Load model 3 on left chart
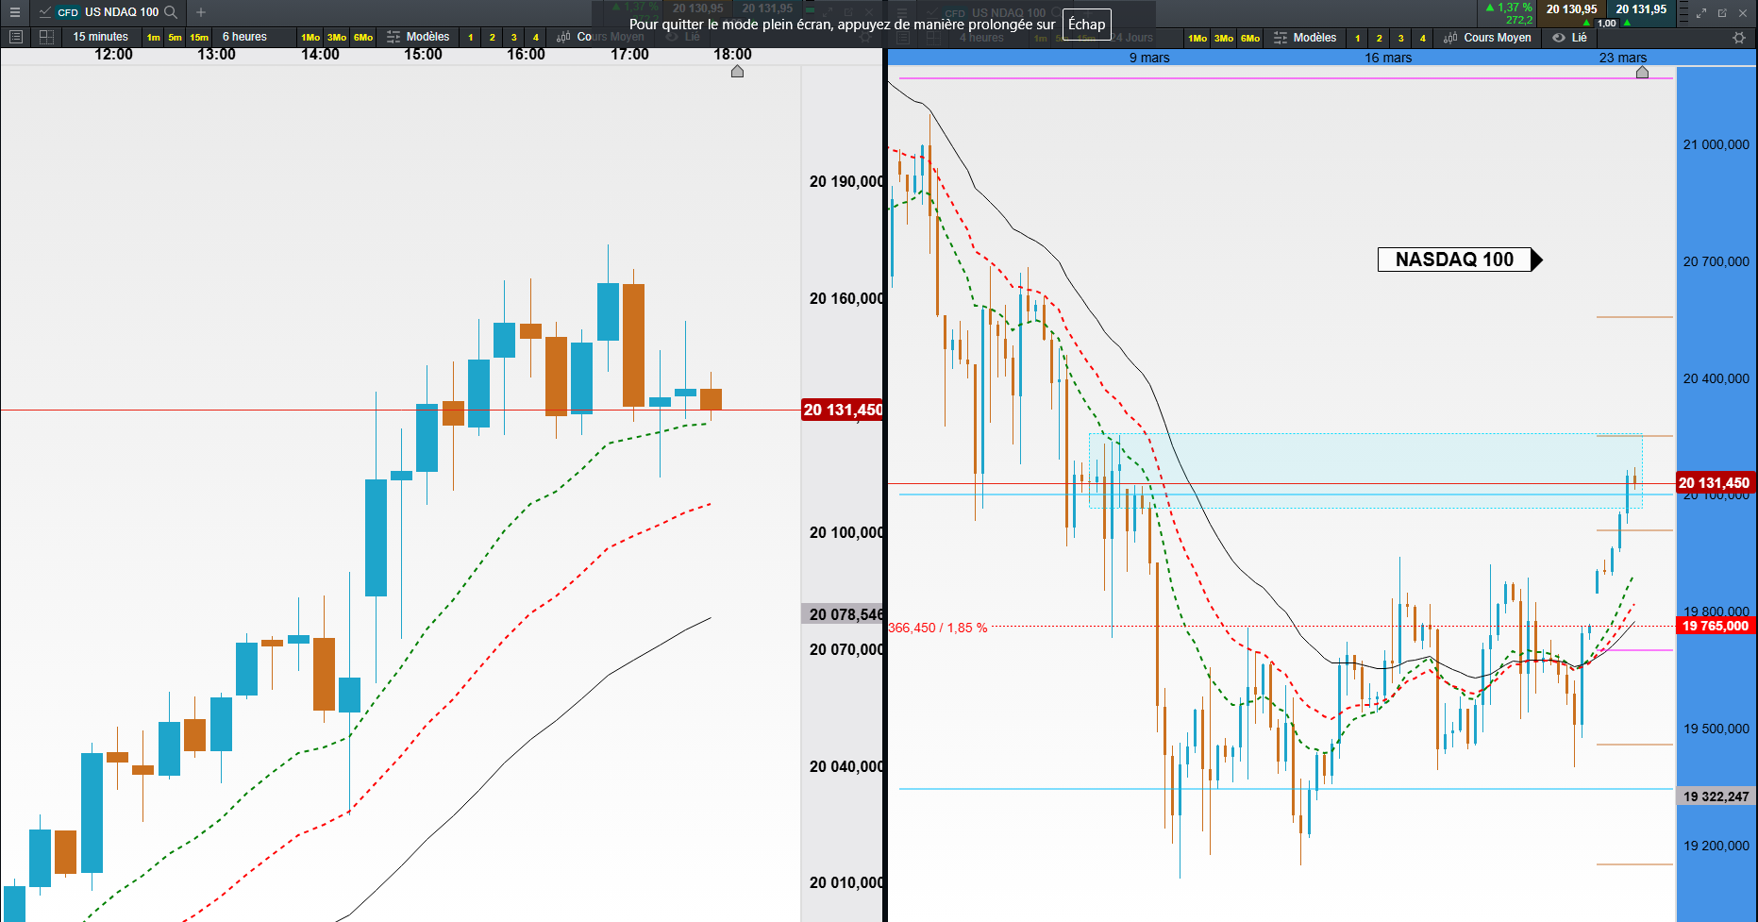Screen dimensions: 1758x922 point(514,38)
